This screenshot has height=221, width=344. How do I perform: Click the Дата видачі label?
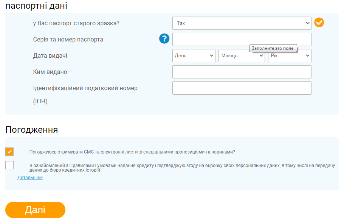click(50, 55)
